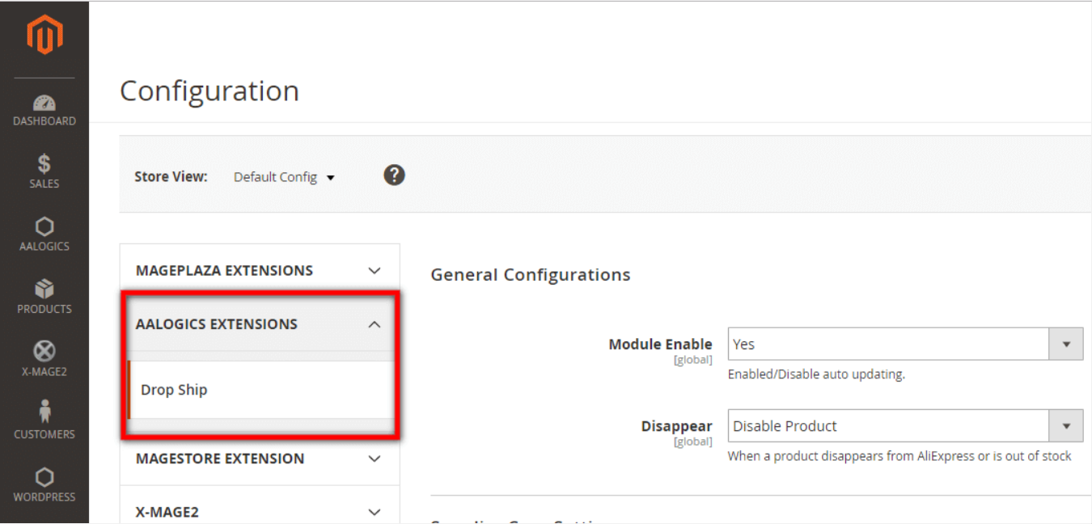Select the Drop Ship tab
Image resolution: width=1092 pixels, height=524 pixels.
tap(260, 390)
